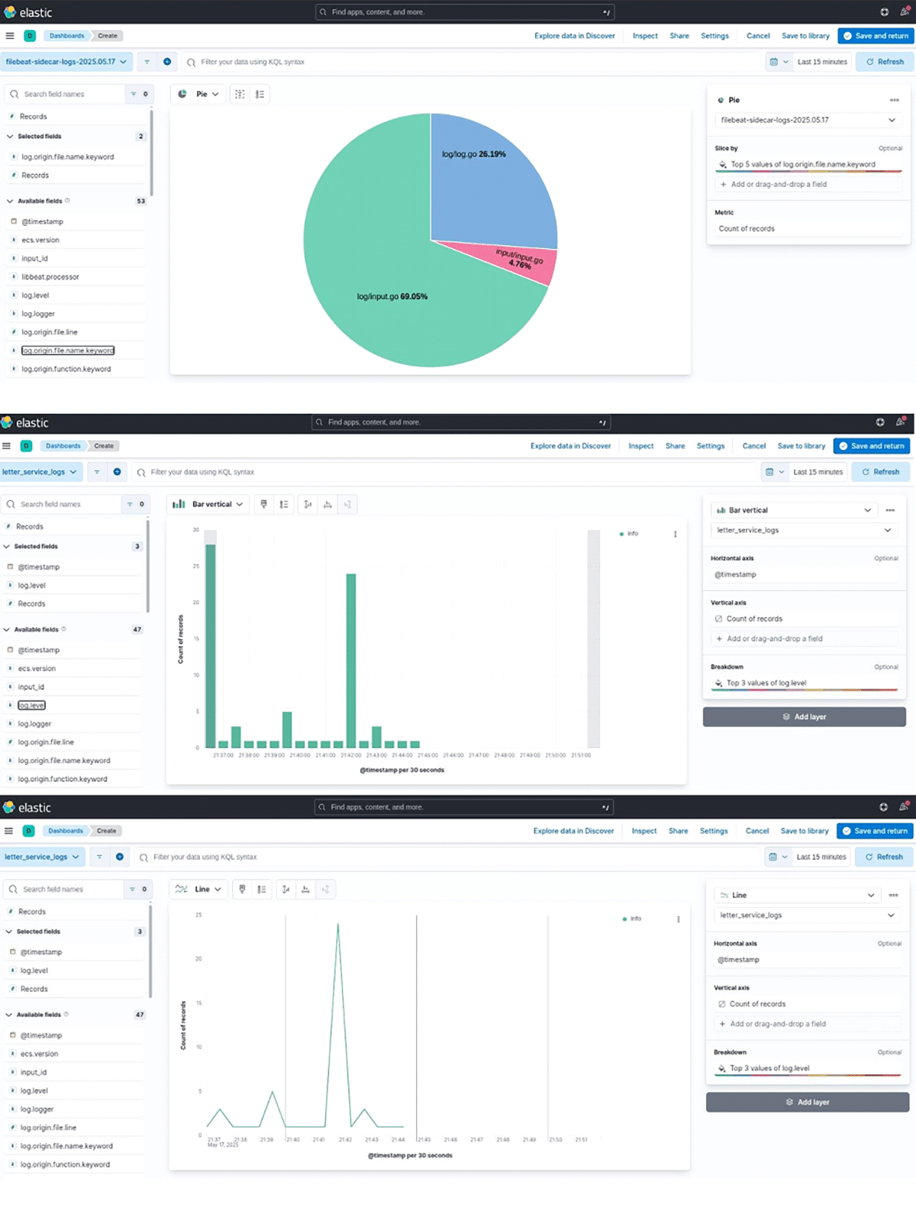Select log.origin.file.line in the Line editor field list
Viewport: 916px width, 1211px height.
pos(49,1128)
